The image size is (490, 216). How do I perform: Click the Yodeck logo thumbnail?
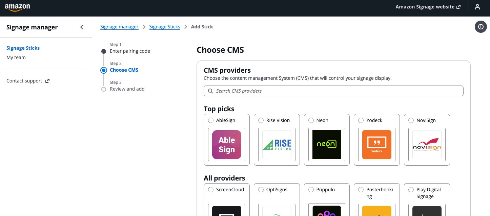tap(377, 145)
